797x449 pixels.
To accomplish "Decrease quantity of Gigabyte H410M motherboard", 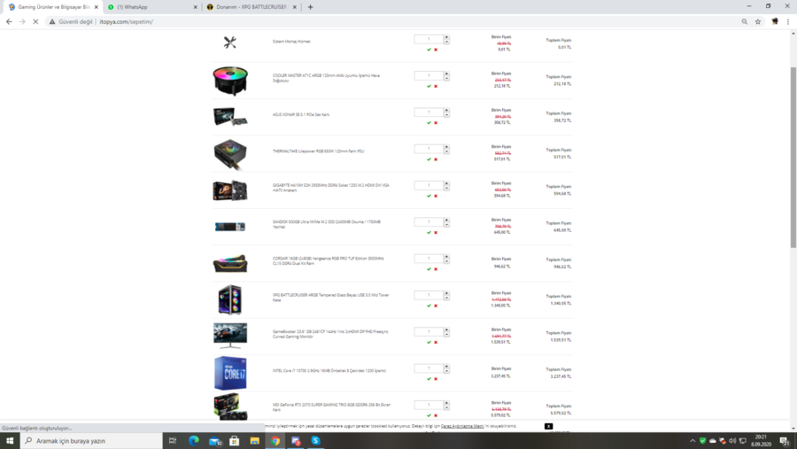I will pos(447,188).
